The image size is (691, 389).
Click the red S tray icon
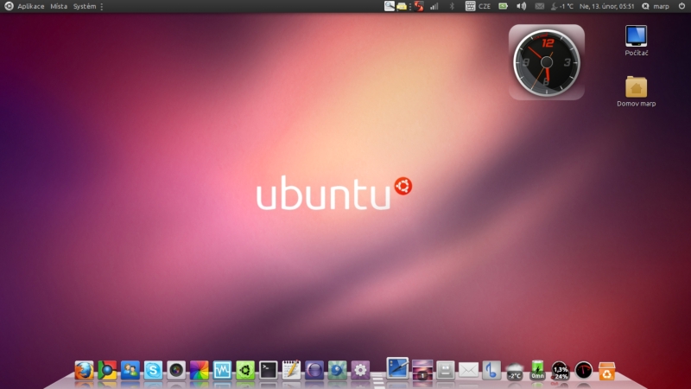pos(419,6)
